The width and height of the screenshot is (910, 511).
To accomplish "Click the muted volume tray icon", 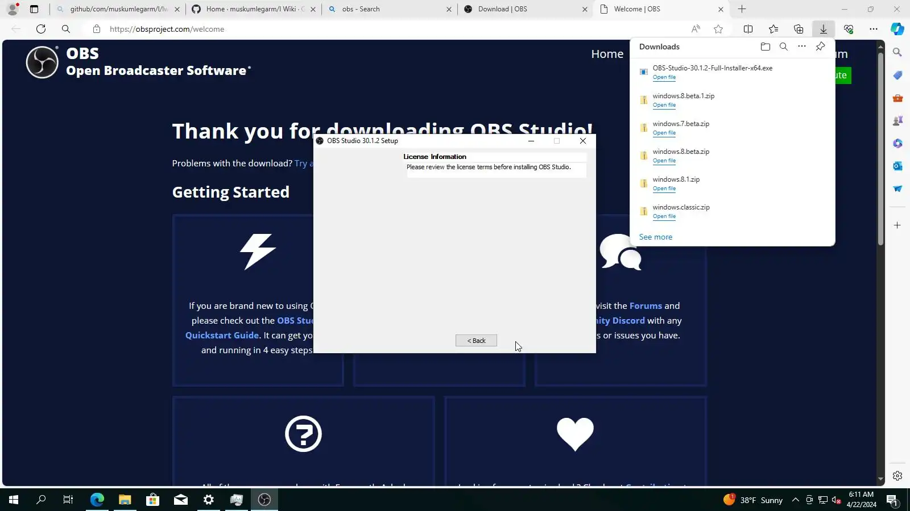I will point(836,500).
